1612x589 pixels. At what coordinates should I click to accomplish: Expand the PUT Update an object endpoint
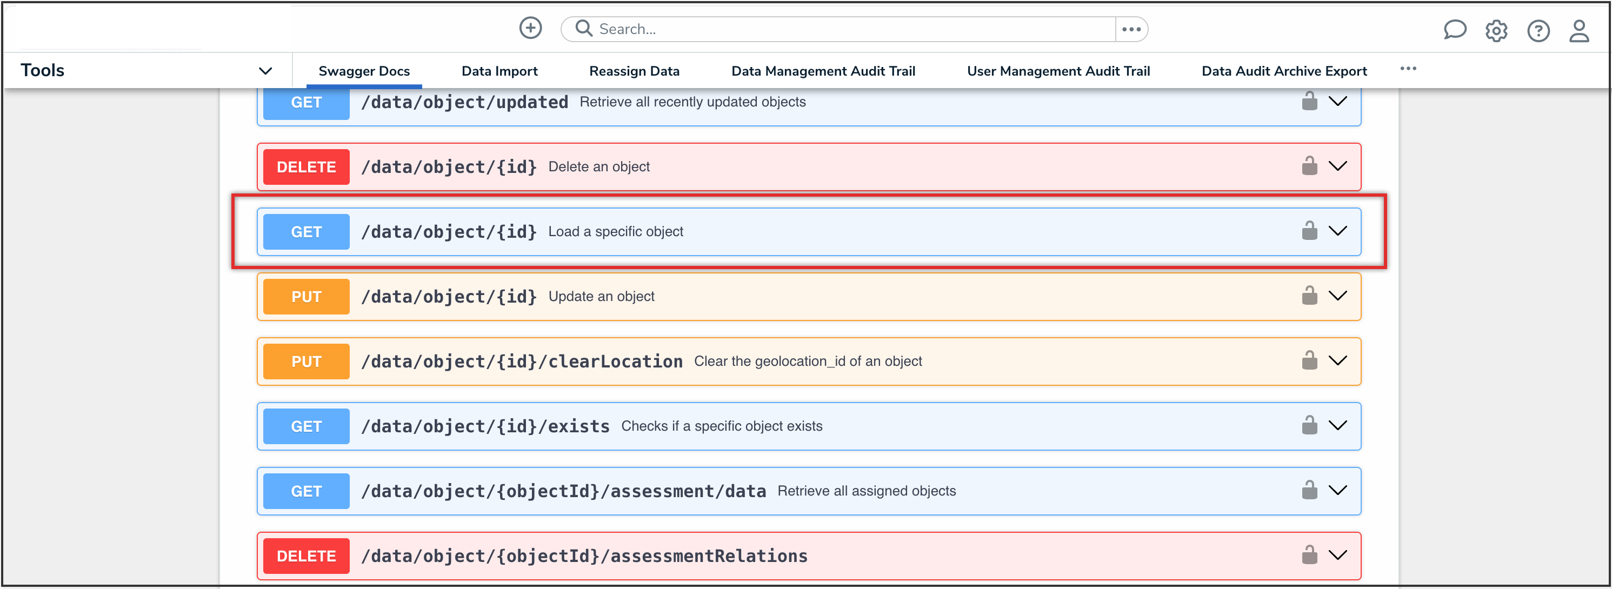[1337, 296]
